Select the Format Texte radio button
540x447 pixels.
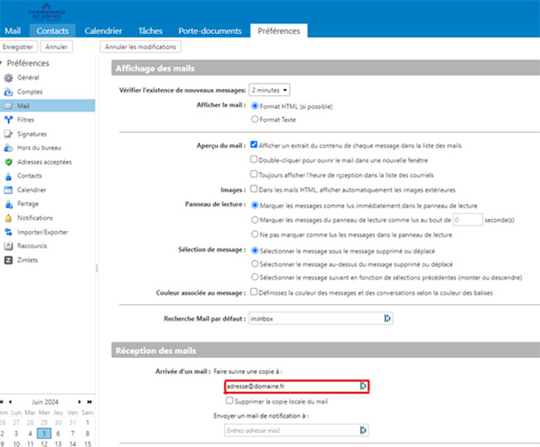point(254,120)
